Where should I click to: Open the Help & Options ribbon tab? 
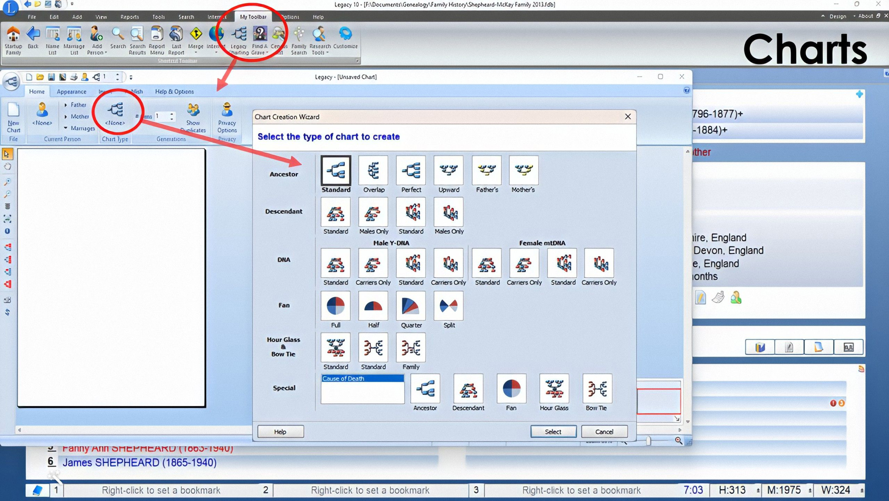pos(174,91)
